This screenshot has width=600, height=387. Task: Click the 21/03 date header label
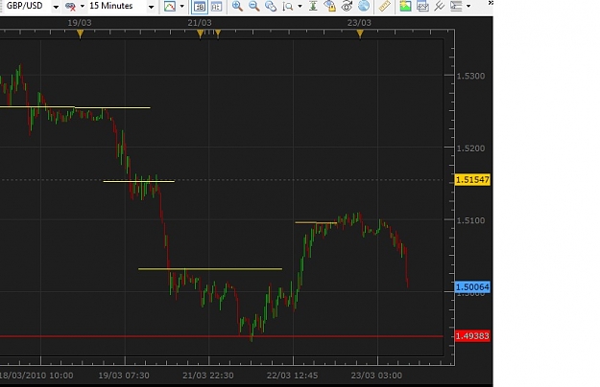pos(200,23)
